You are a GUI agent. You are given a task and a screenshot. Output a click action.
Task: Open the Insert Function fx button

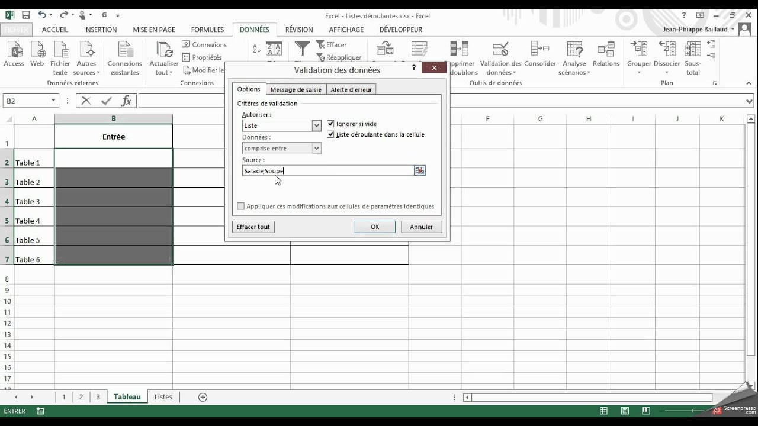pyautogui.click(x=126, y=101)
